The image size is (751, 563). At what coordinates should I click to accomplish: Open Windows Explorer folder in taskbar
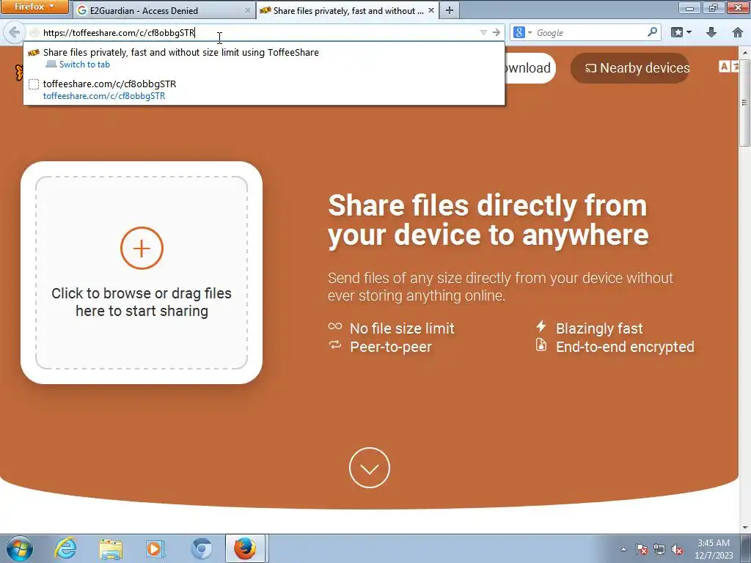pos(111,548)
